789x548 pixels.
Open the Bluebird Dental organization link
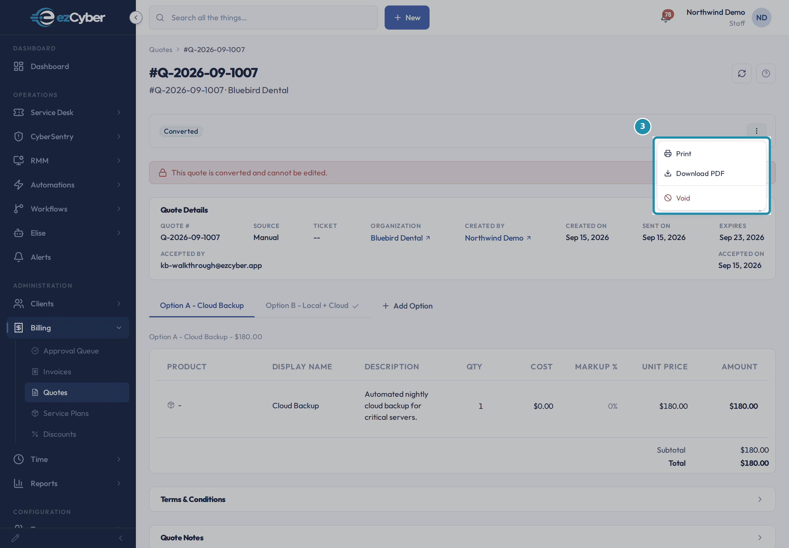point(397,238)
